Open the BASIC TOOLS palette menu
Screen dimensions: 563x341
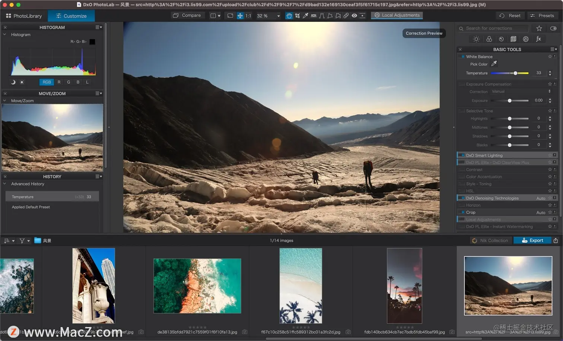point(554,49)
